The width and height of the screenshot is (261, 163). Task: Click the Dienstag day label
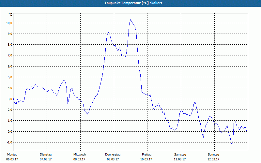click(46, 155)
